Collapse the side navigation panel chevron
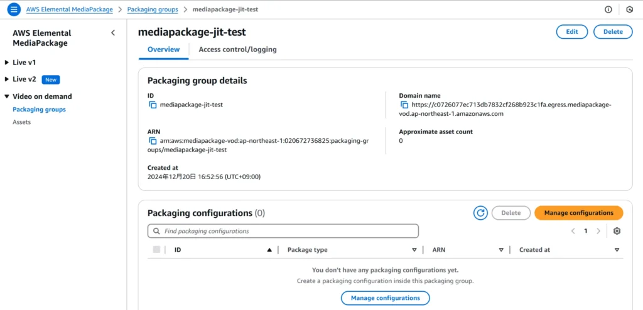 (x=113, y=33)
